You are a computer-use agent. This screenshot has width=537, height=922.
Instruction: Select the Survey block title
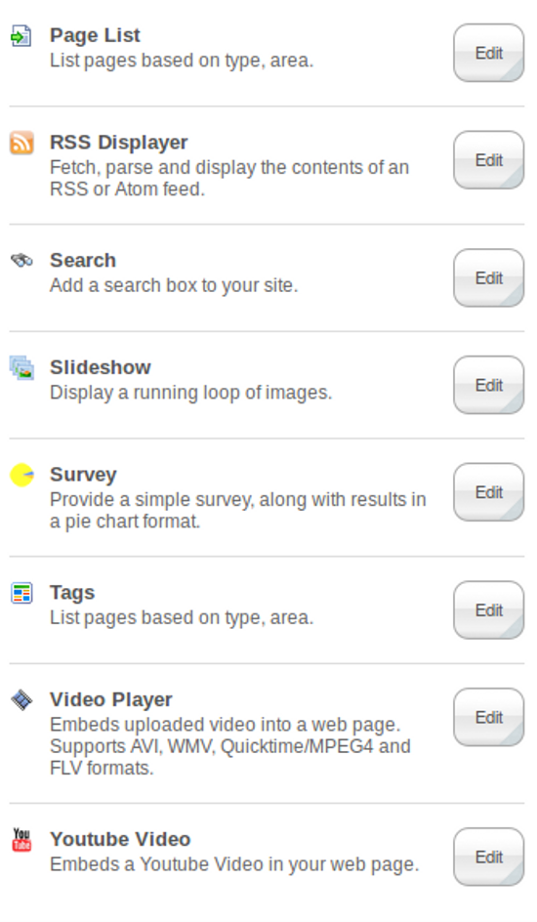pos(83,475)
